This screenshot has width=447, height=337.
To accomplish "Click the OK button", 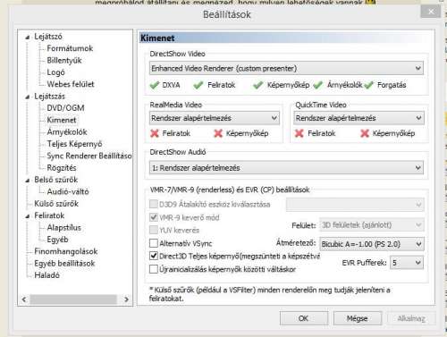I will (x=304, y=318).
